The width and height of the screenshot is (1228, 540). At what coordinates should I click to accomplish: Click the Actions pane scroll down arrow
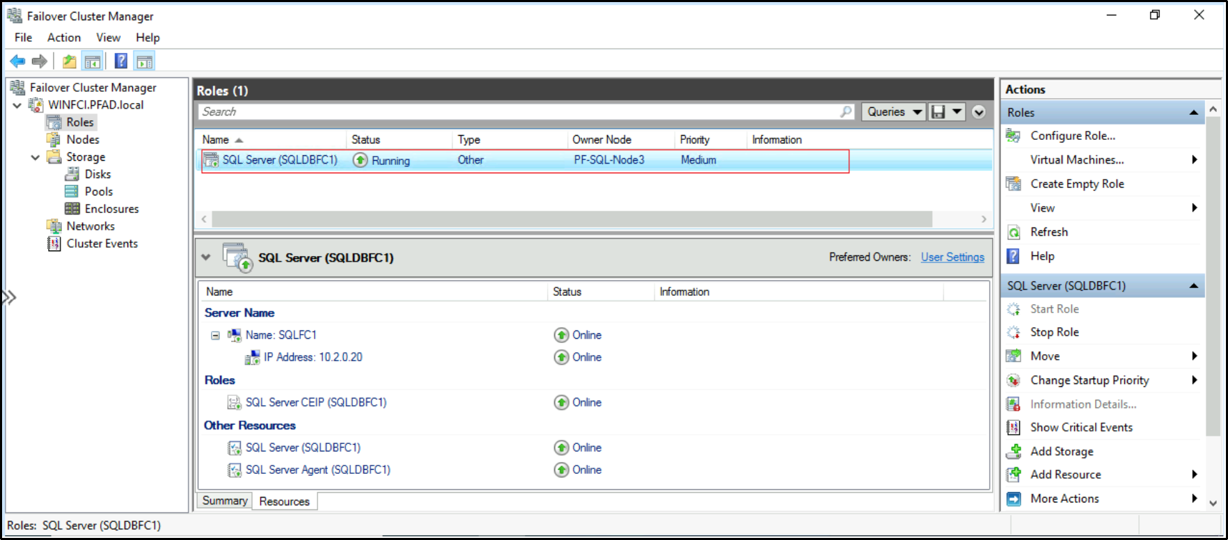point(1213,503)
